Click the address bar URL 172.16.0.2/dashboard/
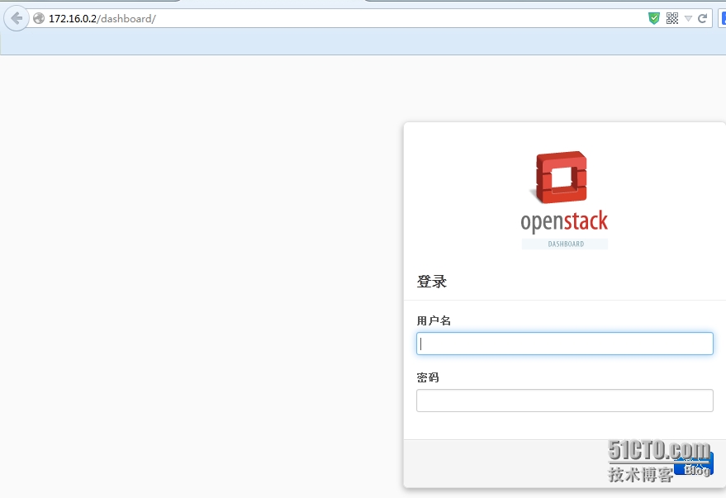The height and width of the screenshot is (498, 726). [x=102, y=18]
